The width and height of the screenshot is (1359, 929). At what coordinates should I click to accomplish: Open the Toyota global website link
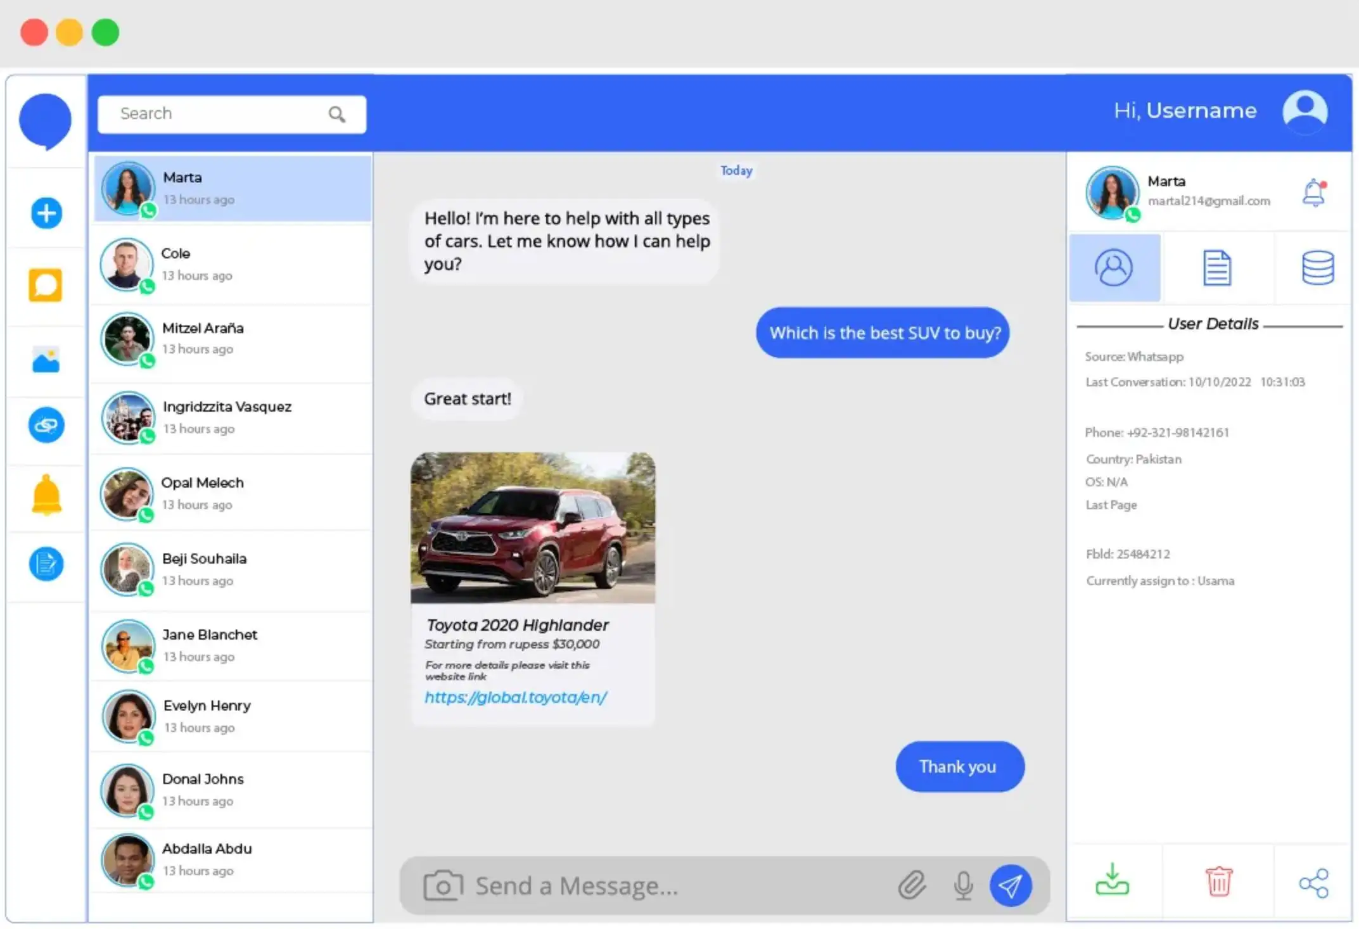pyautogui.click(x=516, y=697)
